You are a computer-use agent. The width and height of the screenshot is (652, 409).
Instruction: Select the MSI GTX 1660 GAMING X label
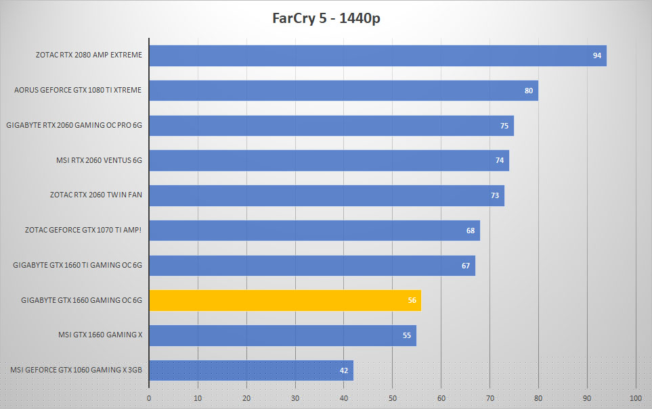(100, 335)
